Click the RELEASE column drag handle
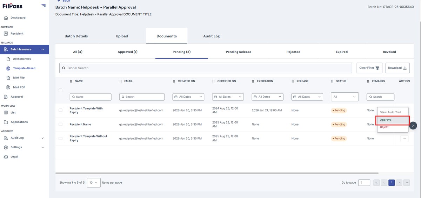The height and width of the screenshot is (198, 421). [x=293, y=81]
